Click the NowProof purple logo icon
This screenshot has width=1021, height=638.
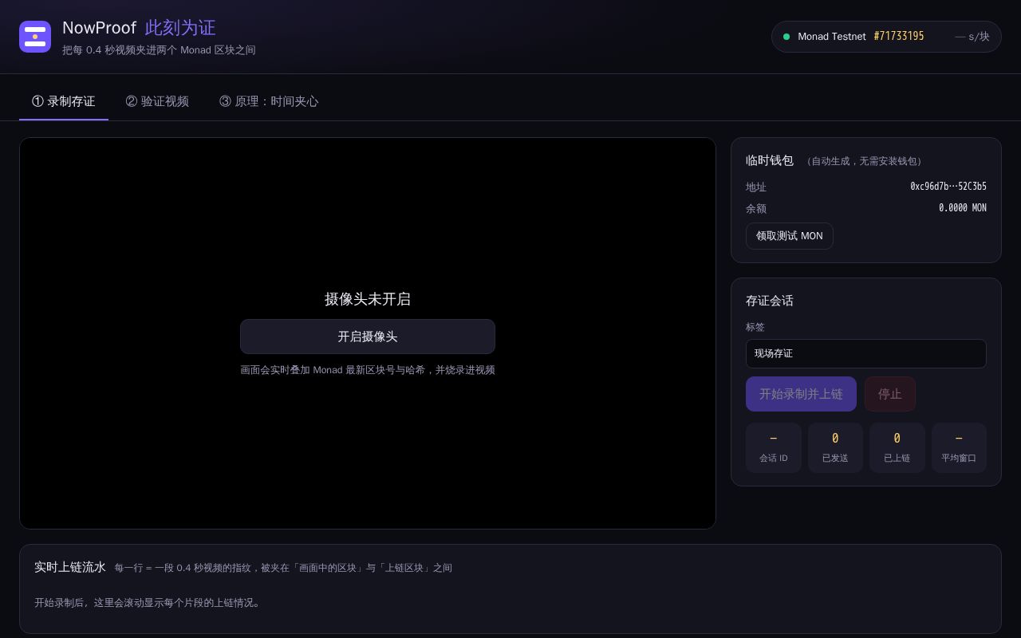coord(35,37)
